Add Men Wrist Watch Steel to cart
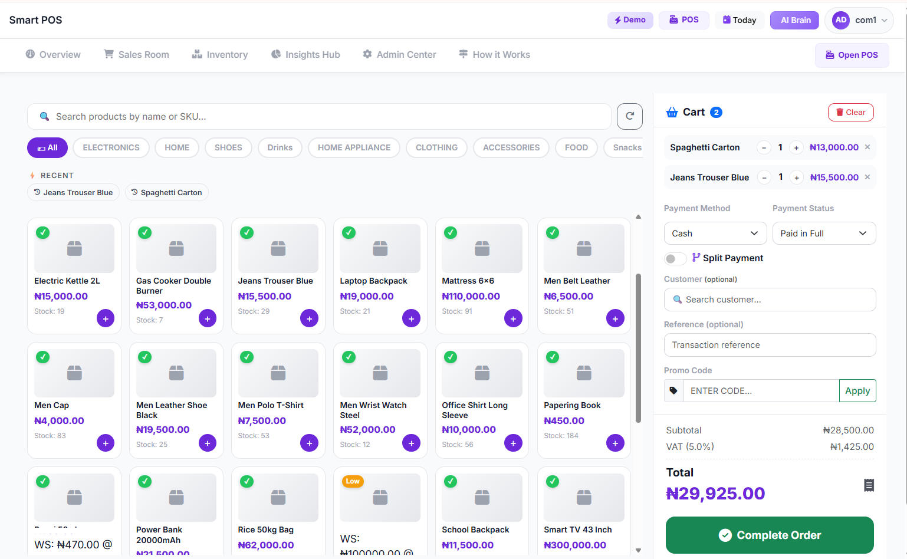The width and height of the screenshot is (907, 559). click(x=411, y=443)
